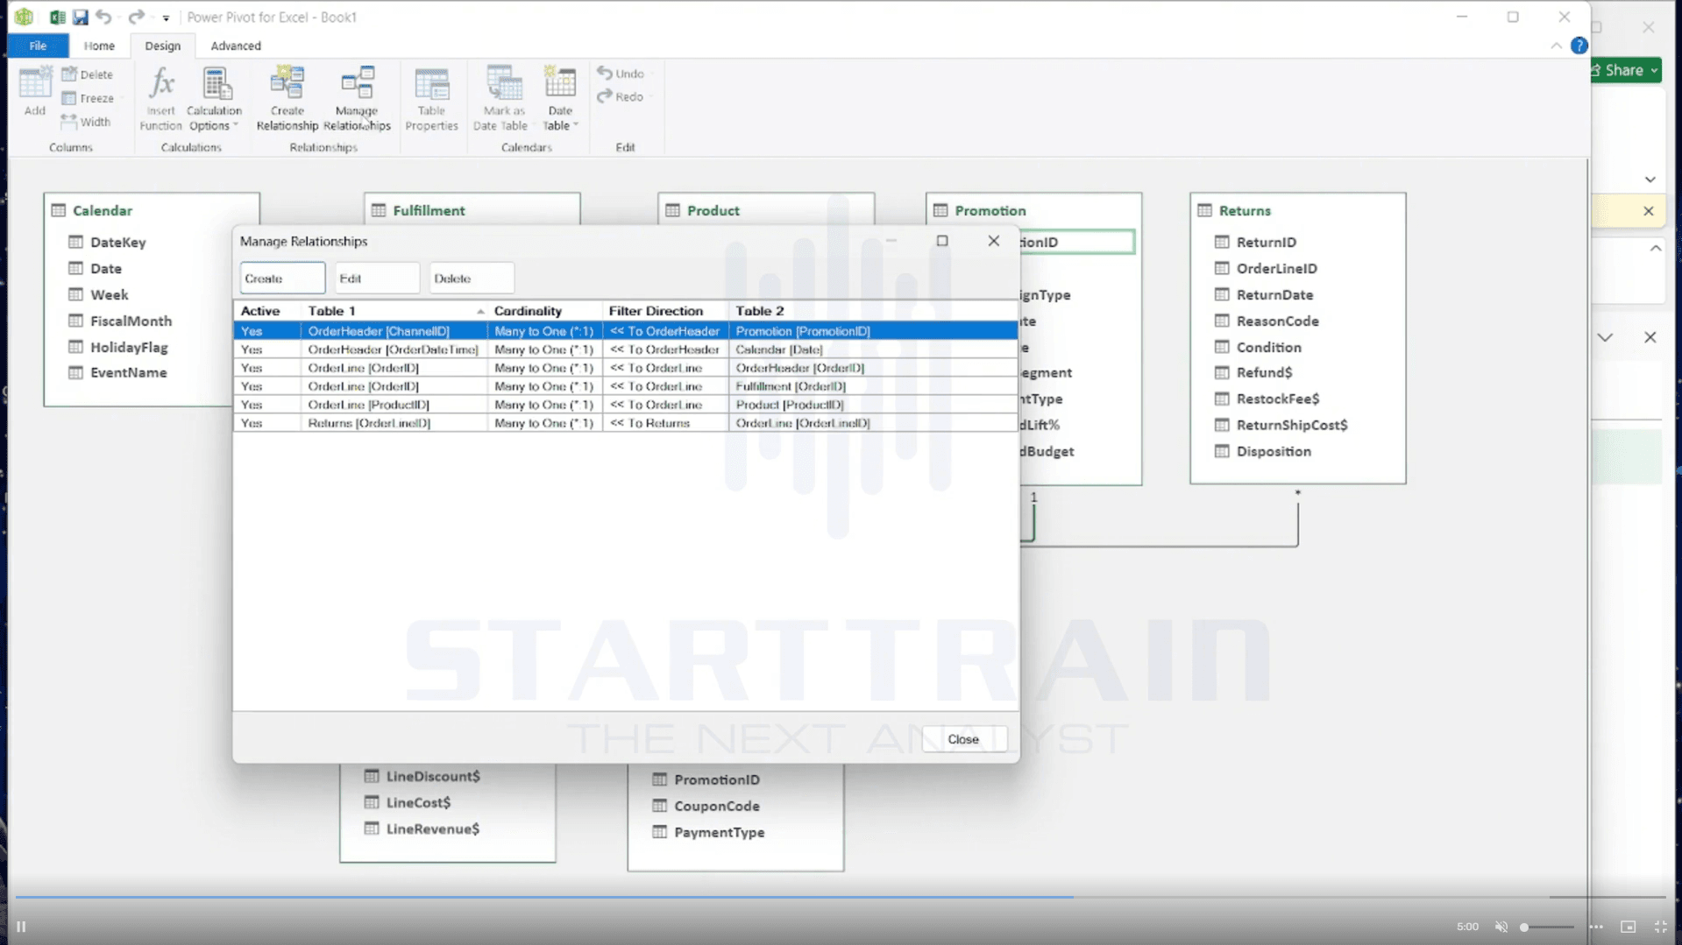Image resolution: width=1682 pixels, height=945 pixels.
Task: Click the Save icon in title bar
Action: (x=80, y=17)
